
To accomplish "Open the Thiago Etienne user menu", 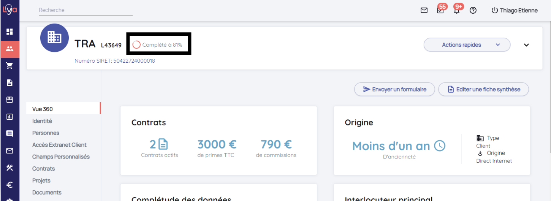I will coord(515,10).
